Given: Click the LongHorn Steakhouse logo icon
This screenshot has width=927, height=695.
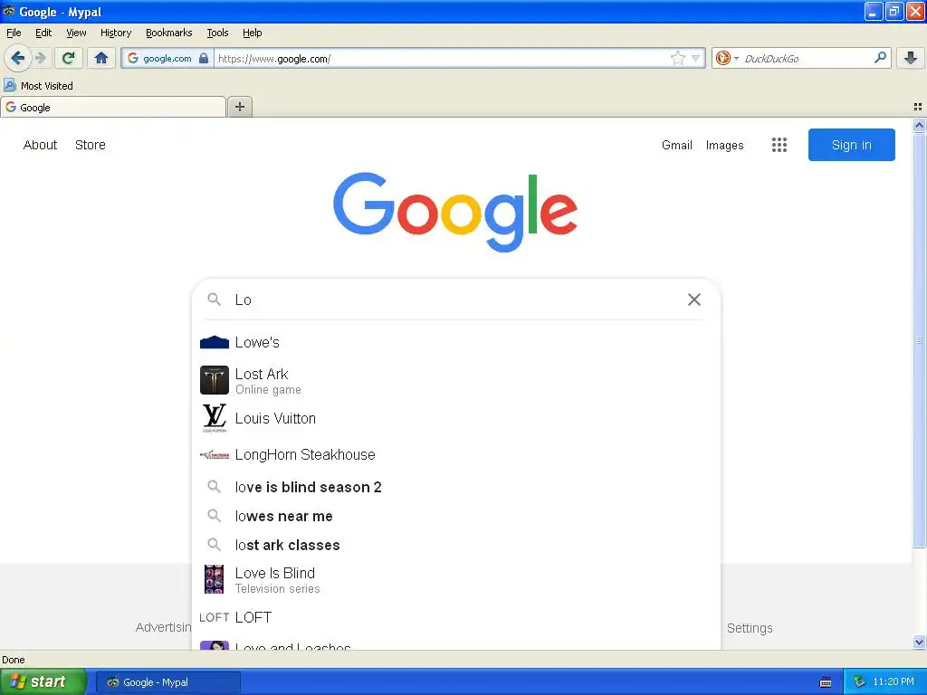Looking at the screenshot, I should tap(214, 454).
